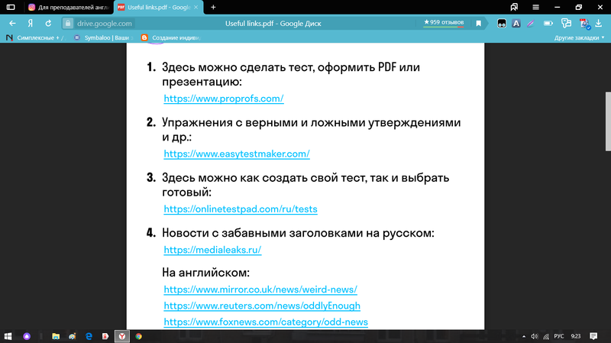
Task: Switch to the Instagram tab
Action: click(x=67, y=7)
